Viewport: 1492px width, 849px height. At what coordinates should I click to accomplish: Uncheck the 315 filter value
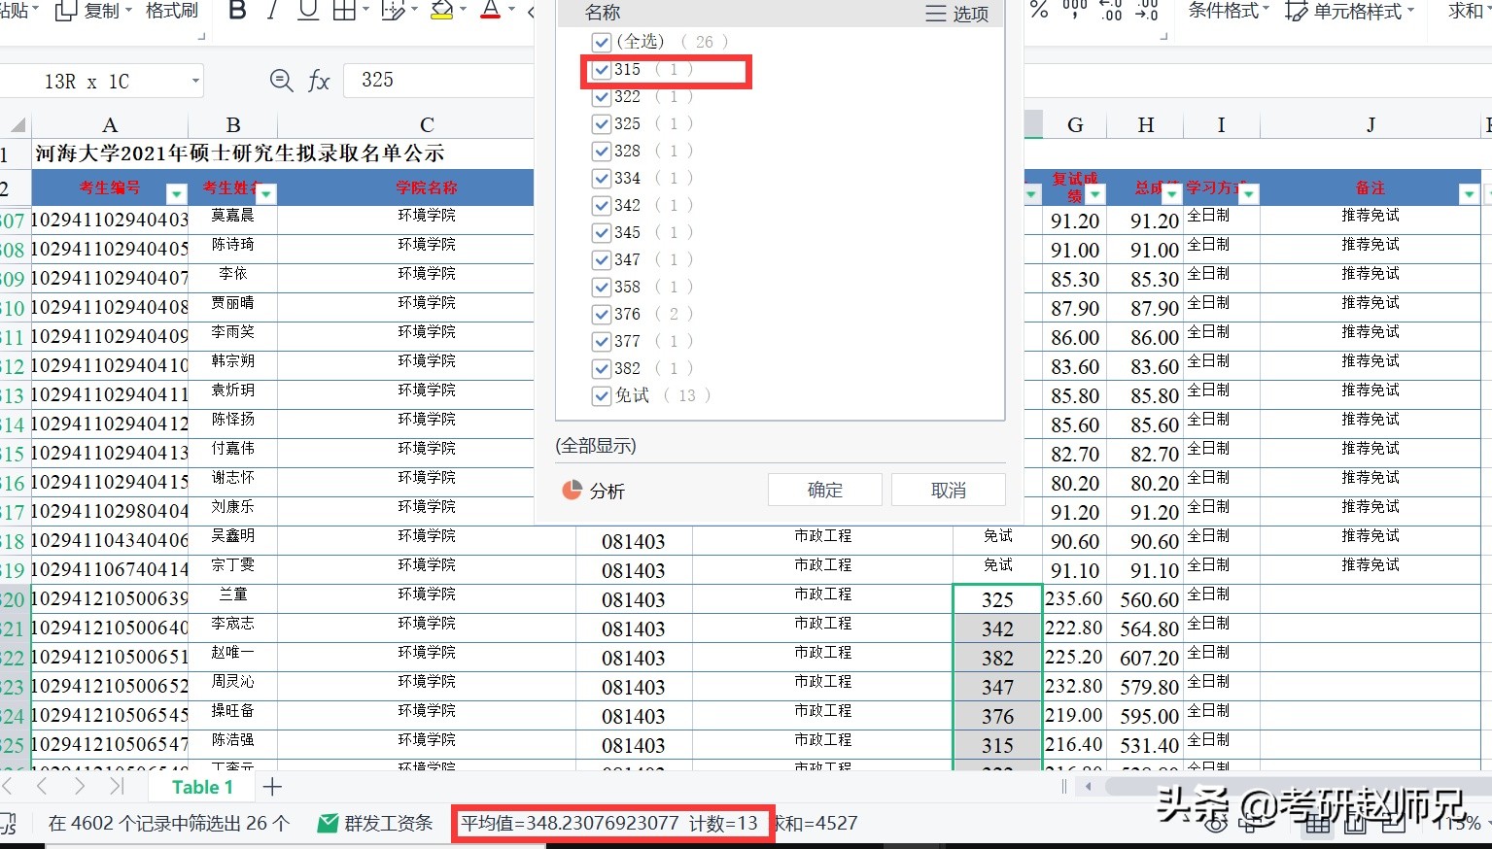601,69
